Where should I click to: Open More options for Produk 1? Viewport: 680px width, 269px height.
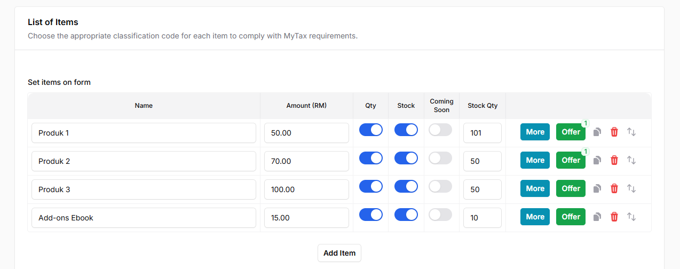point(535,132)
